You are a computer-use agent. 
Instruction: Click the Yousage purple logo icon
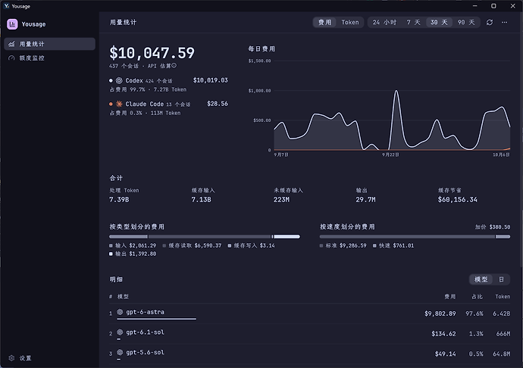[12, 24]
